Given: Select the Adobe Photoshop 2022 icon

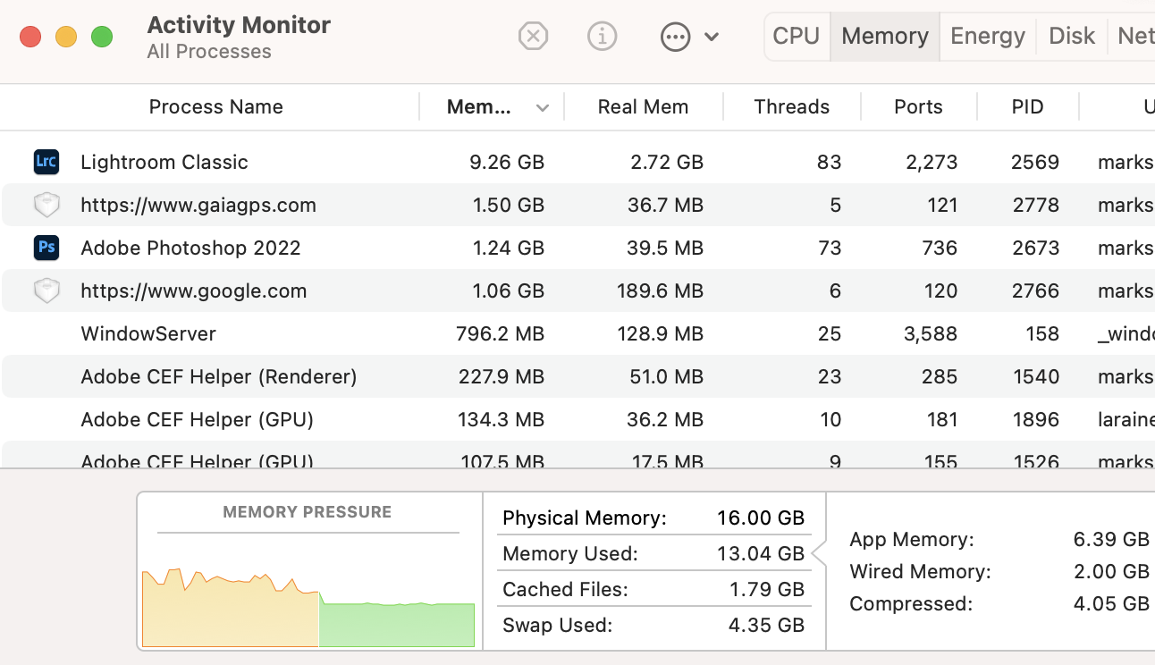Looking at the screenshot, I should [46, 248].
